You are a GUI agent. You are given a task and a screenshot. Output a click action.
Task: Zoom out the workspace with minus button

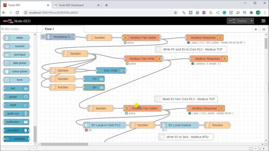point(256,148)
